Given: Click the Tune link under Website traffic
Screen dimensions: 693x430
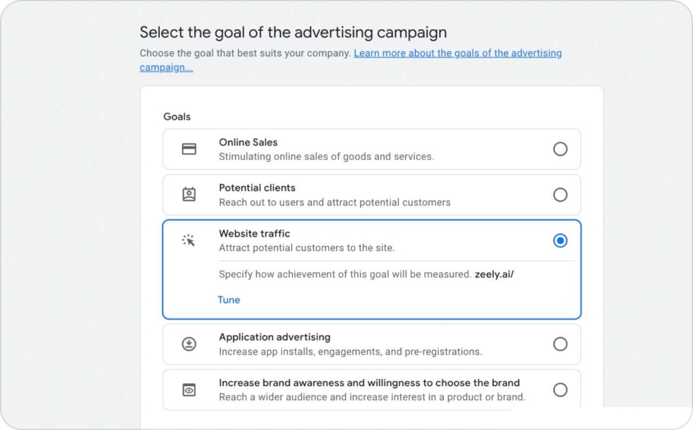Looking at the screenshot, I should pos(229,299).
